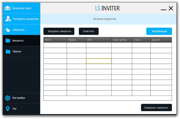This screenshot has height=119, width=180.
Task: Open the Раскрутка аккаунтов section
Action: [22, 19]
